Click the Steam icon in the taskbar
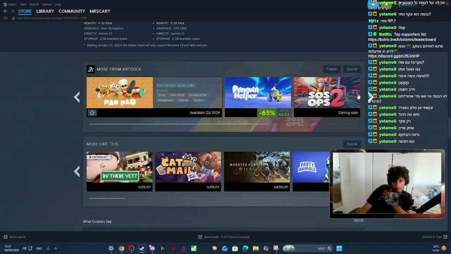 142,248
